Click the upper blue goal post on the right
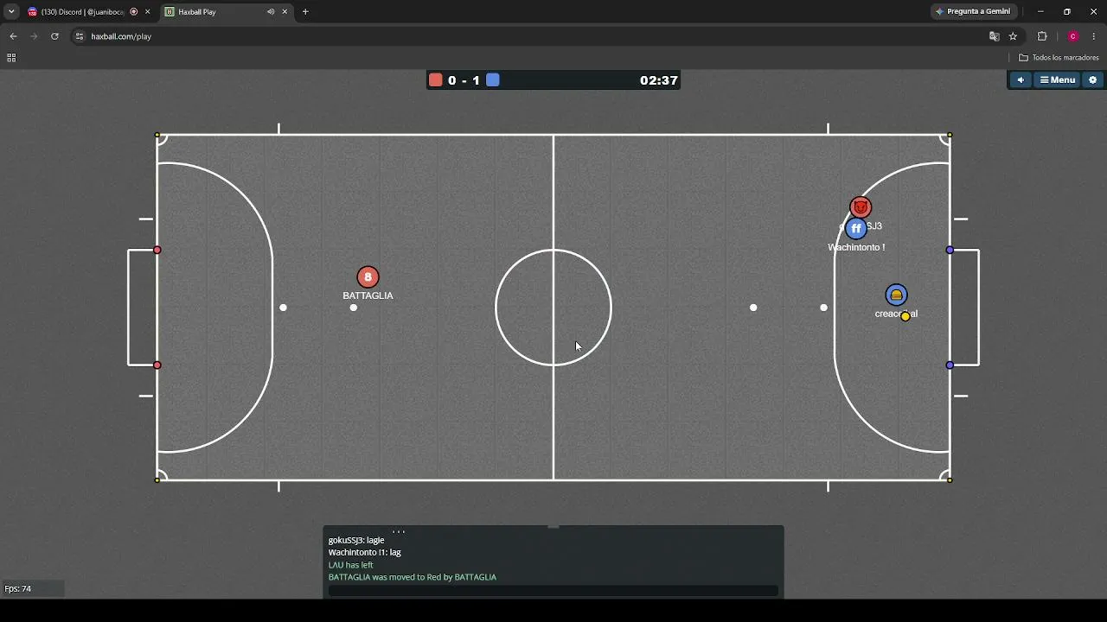This screenshot has height=622, width=1107. (x=950, y=251)
